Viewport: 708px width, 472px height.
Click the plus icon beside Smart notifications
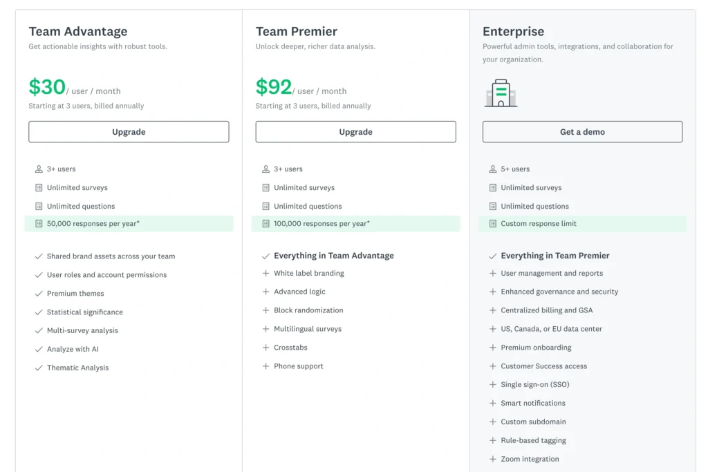pyautogui.click(x=492, y=404)
